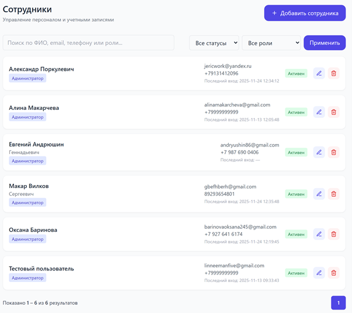Edit employee Алина Макарчева with pencil icon
Image resolution: width=352 pixels, height=313 pixels.
pos(319,112)
